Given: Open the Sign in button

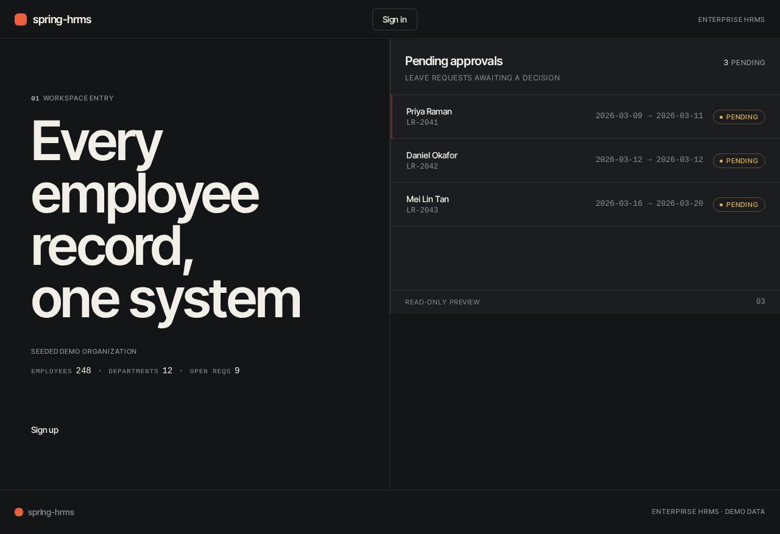Looking at the screenshot, I should pos(395,19).
